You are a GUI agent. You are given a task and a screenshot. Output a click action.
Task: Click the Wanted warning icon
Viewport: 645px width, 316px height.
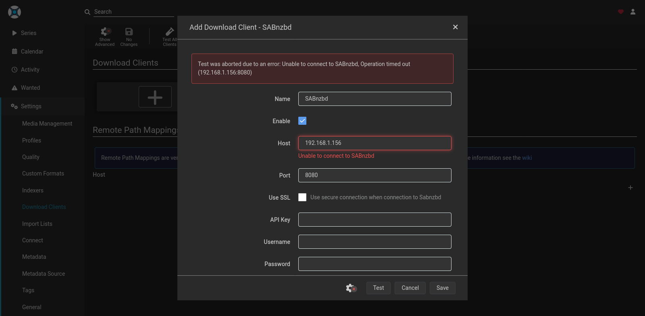15,88
